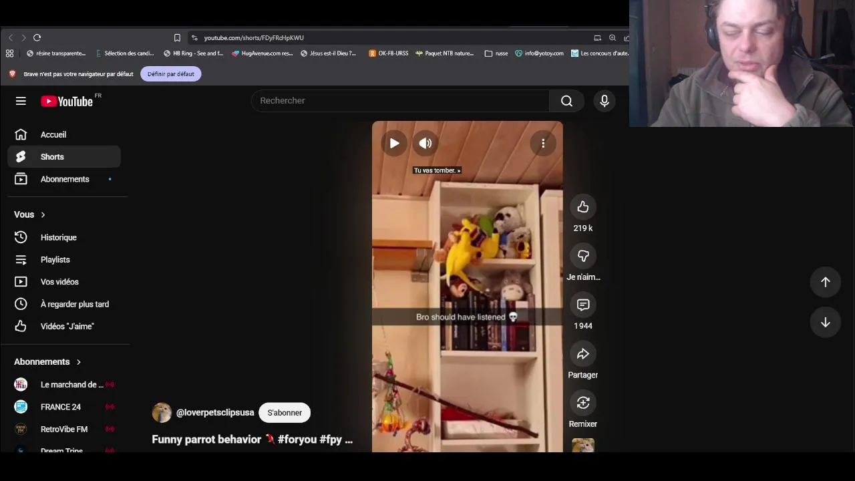Screen dimensions: 855x481
Task: Open résine transparente bookmark
Action: [x=56, y=53]
